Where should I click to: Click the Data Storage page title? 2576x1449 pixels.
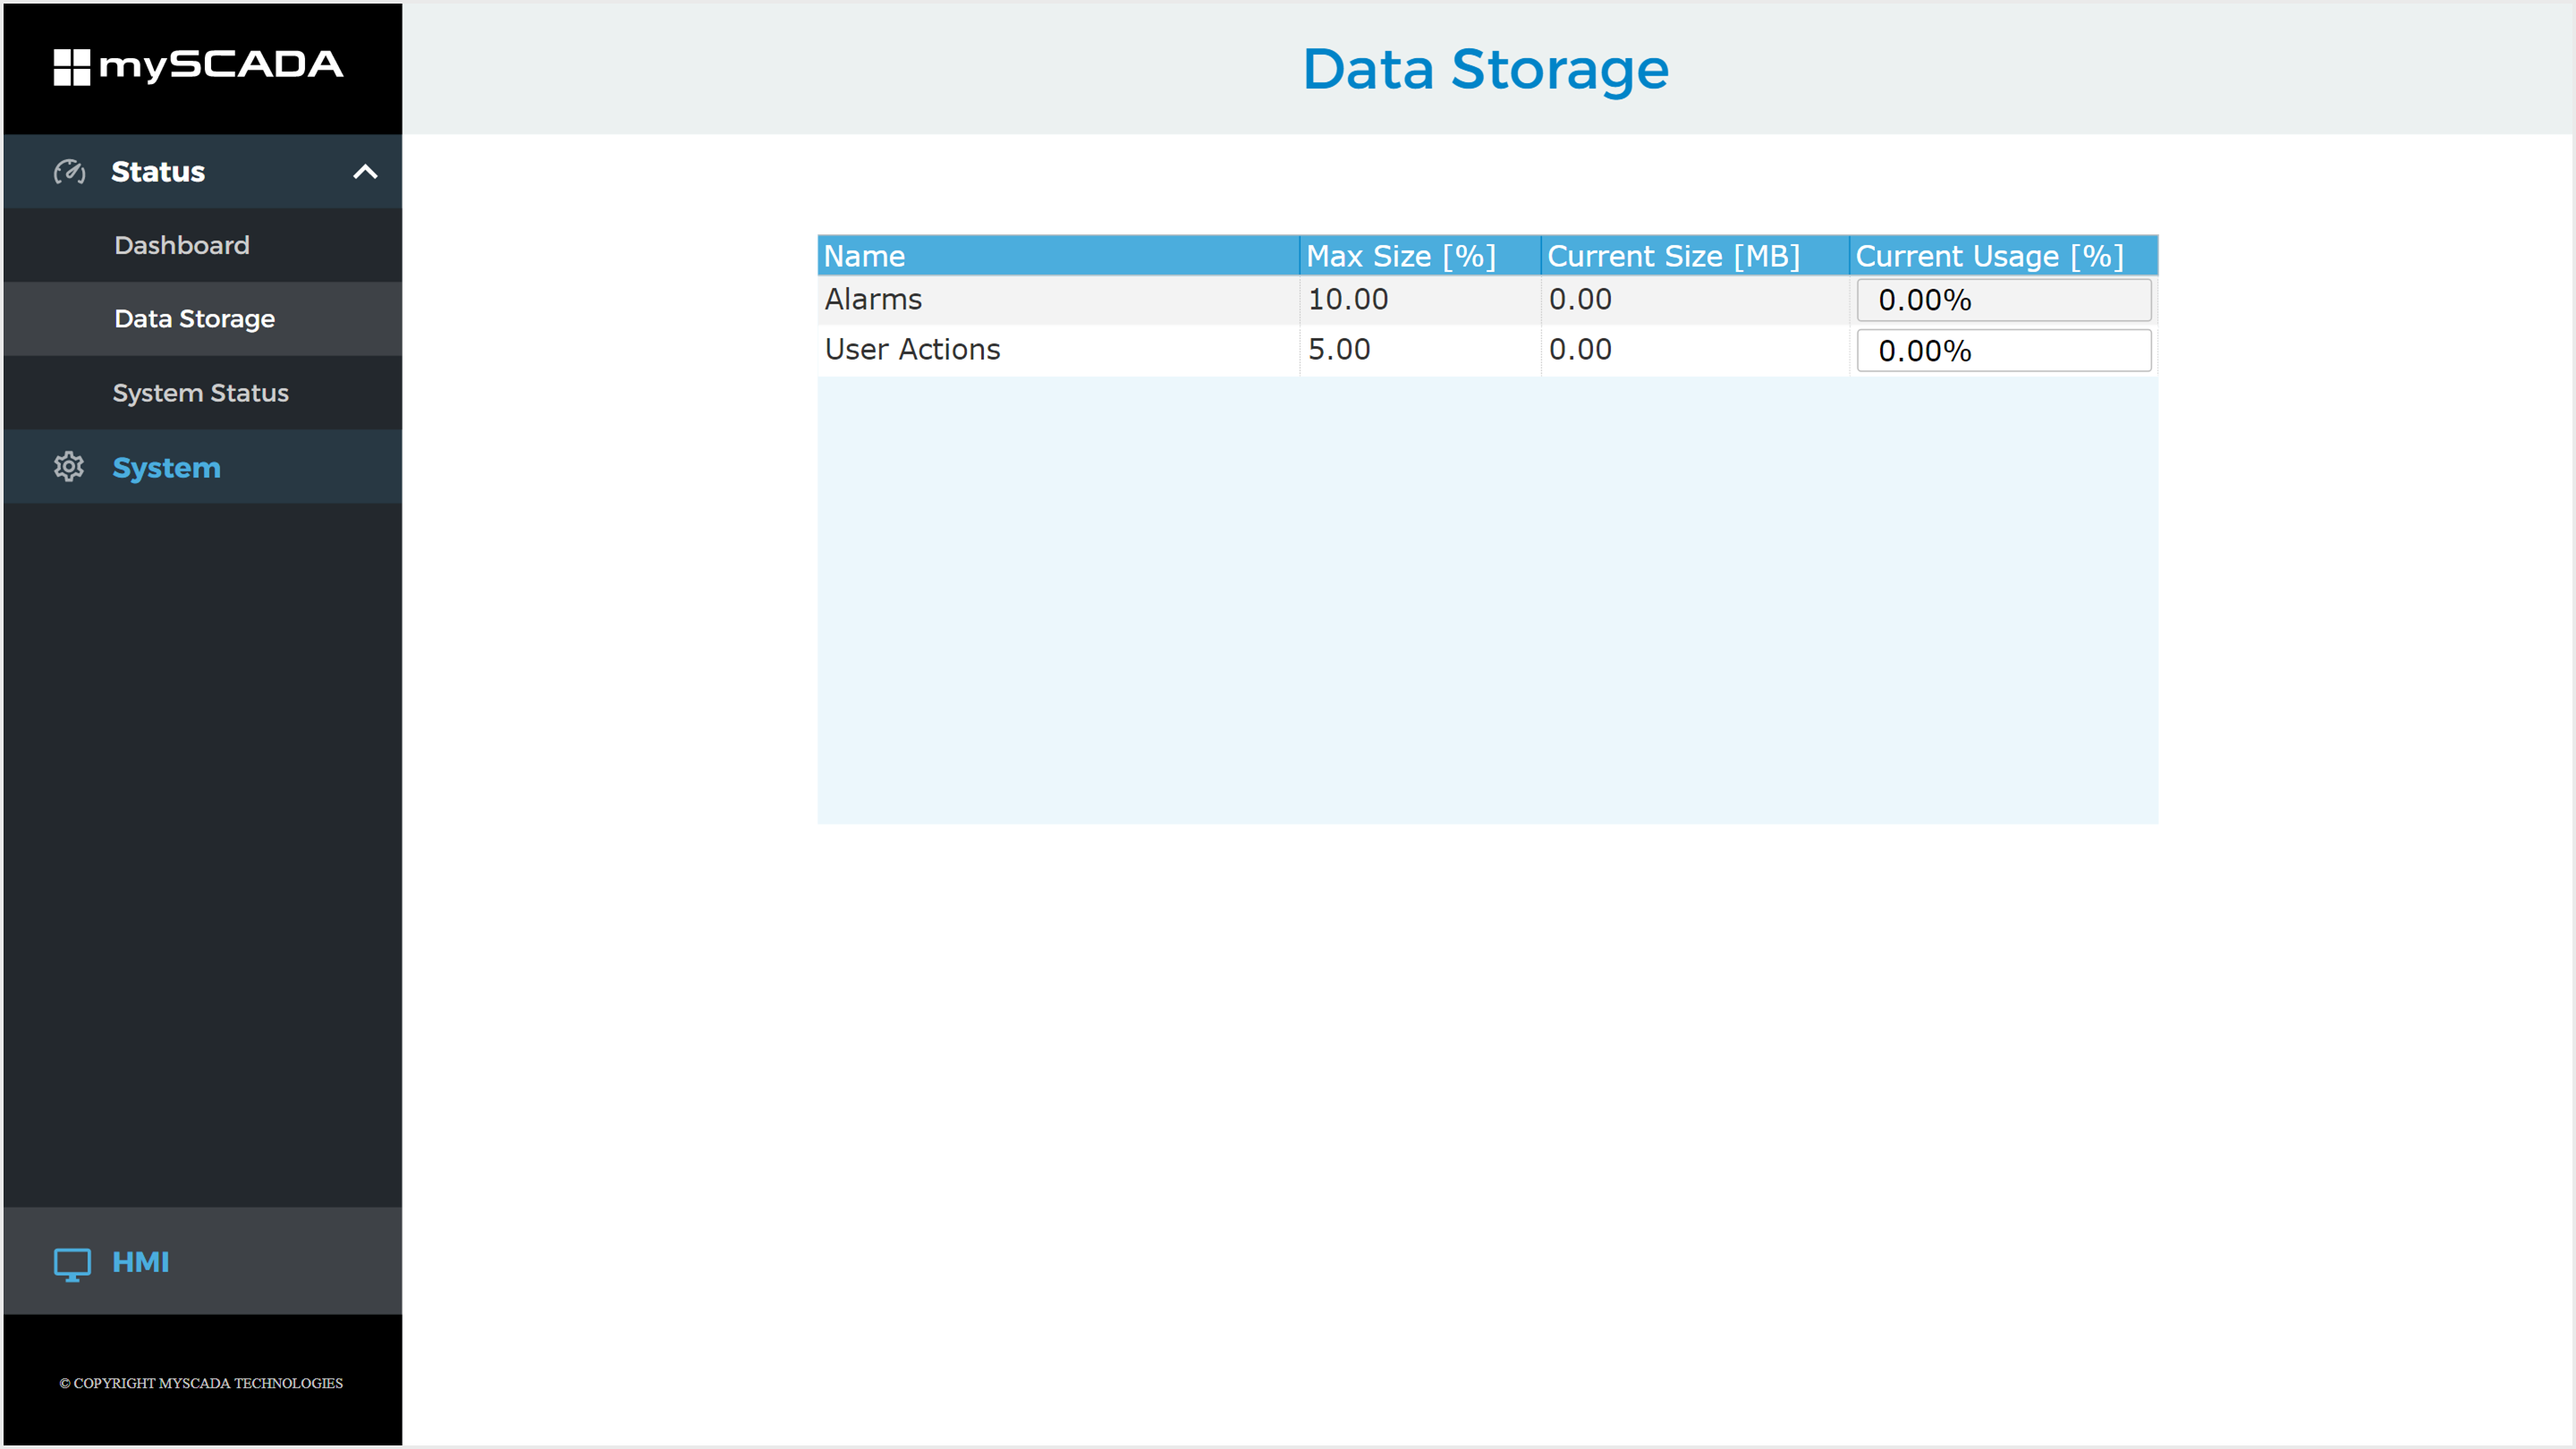pyautogui.click(x=1486, y=69)
